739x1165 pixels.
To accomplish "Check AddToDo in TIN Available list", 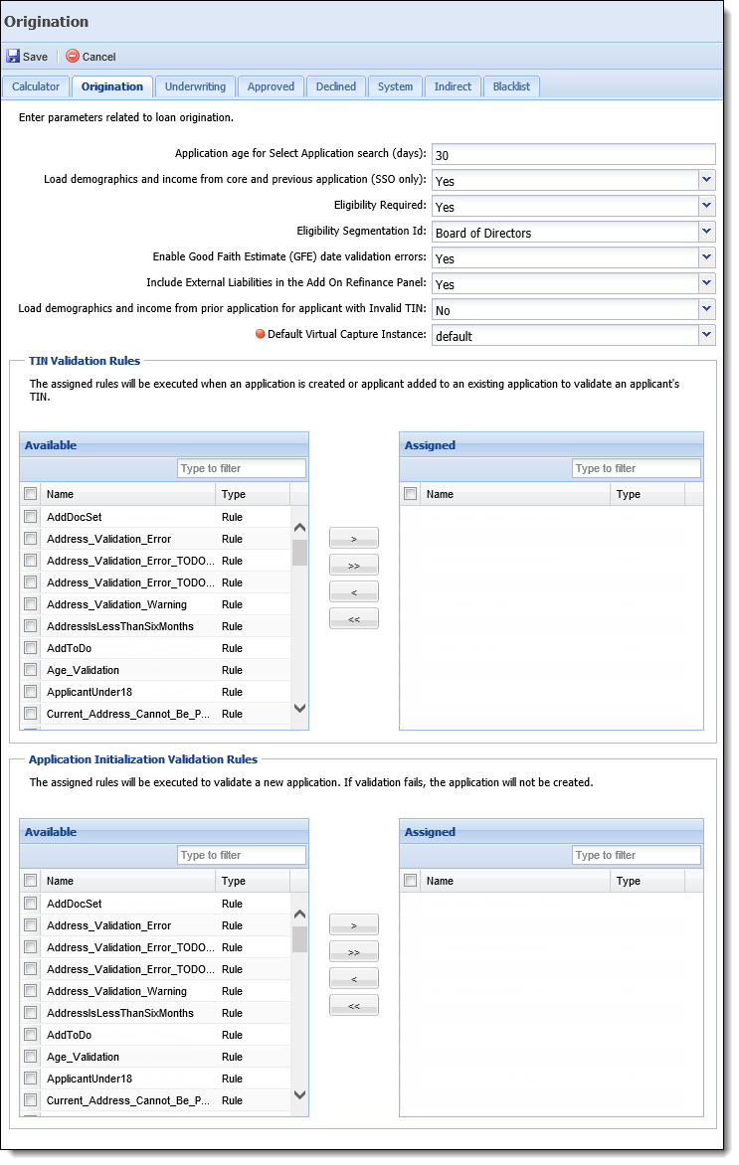I will click(31, 648).
